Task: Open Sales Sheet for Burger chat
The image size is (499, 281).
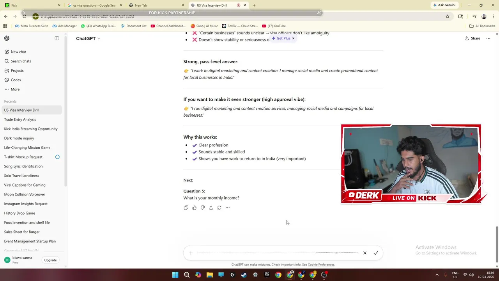Action: point(32,232)
